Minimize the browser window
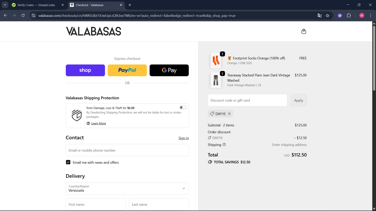This screenshot has width=376, height=211. coord(348,5)
